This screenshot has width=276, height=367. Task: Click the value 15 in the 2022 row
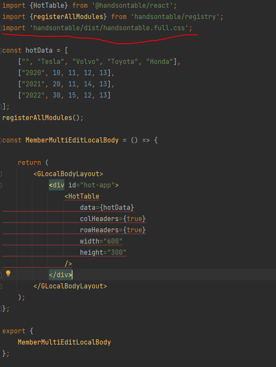[72, 95]
